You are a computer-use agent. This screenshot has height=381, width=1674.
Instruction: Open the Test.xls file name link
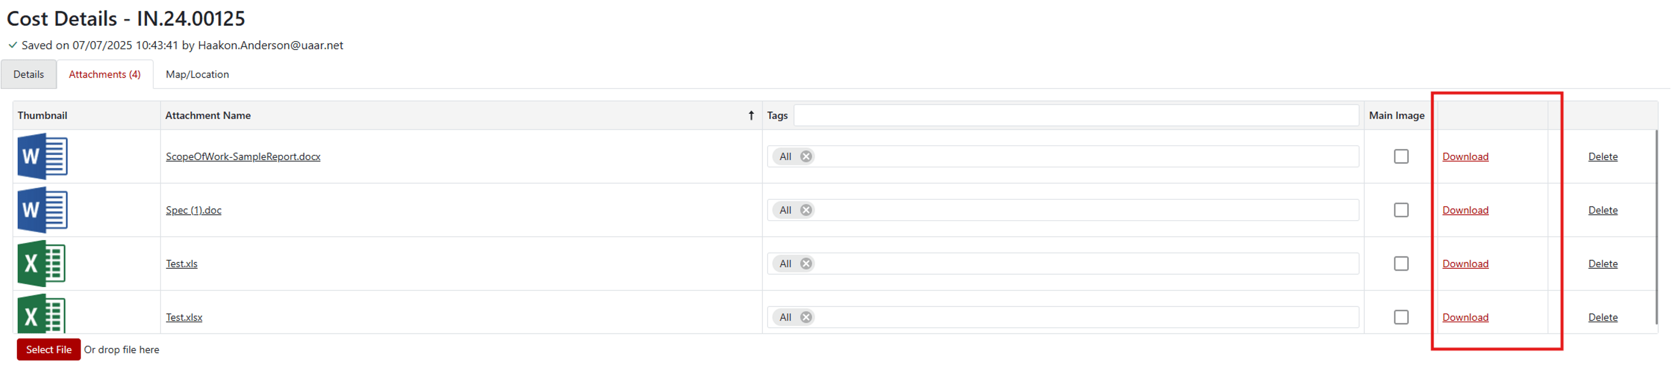(x=181, y=264)
